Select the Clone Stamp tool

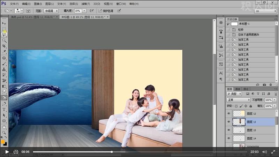[4, 69]
